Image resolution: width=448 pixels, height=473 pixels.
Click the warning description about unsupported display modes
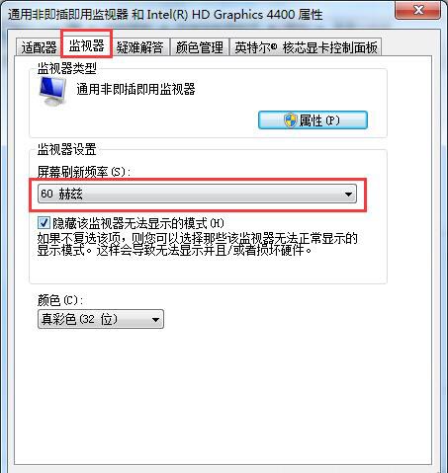click(197, 244)
